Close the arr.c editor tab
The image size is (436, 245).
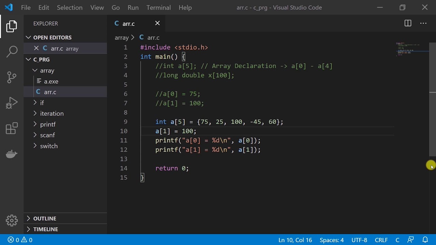[157, 23]
